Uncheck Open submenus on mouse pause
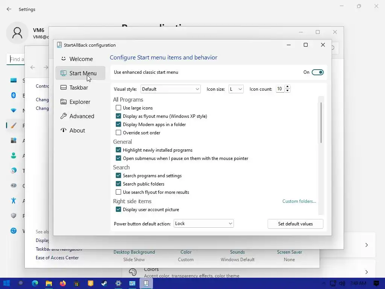The height and width of the screenshot is (289, 385). [118, 158]
